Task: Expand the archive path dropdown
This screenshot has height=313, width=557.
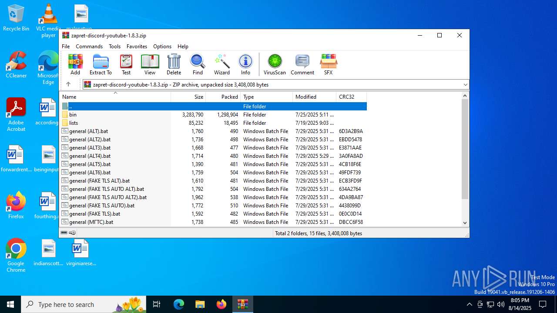Action: click(x=465, y=85)
